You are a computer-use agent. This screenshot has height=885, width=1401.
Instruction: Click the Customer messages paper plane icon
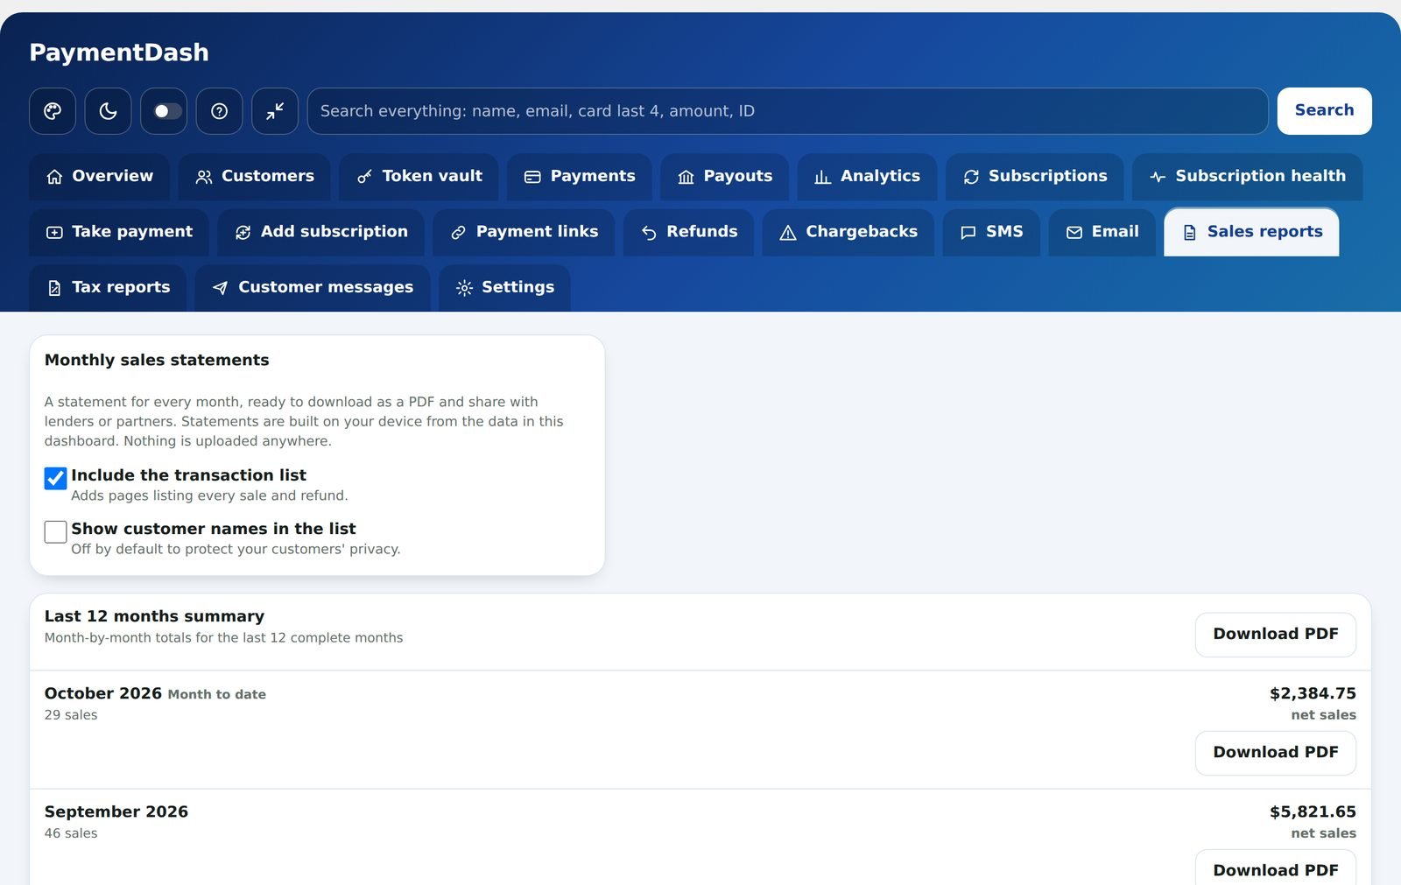point(221,288)
